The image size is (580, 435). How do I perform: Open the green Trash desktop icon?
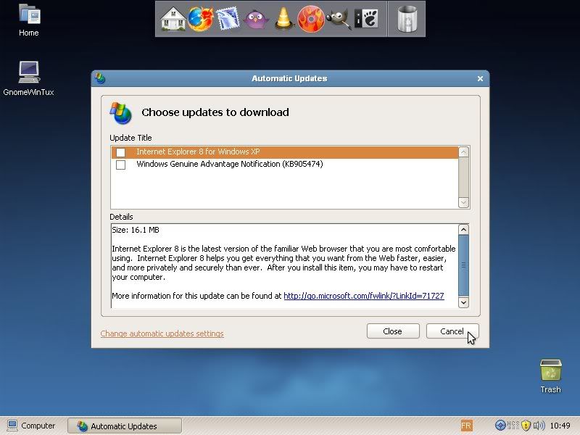click(550, 376)
